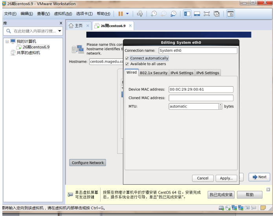
Task: Click the Cloned MAC address field
Action: [x=201, y=98]
